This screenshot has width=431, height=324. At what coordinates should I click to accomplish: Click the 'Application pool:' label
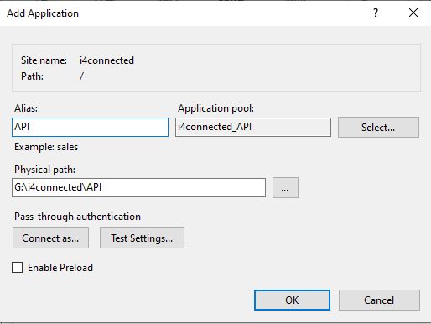(x=216, y=108)
